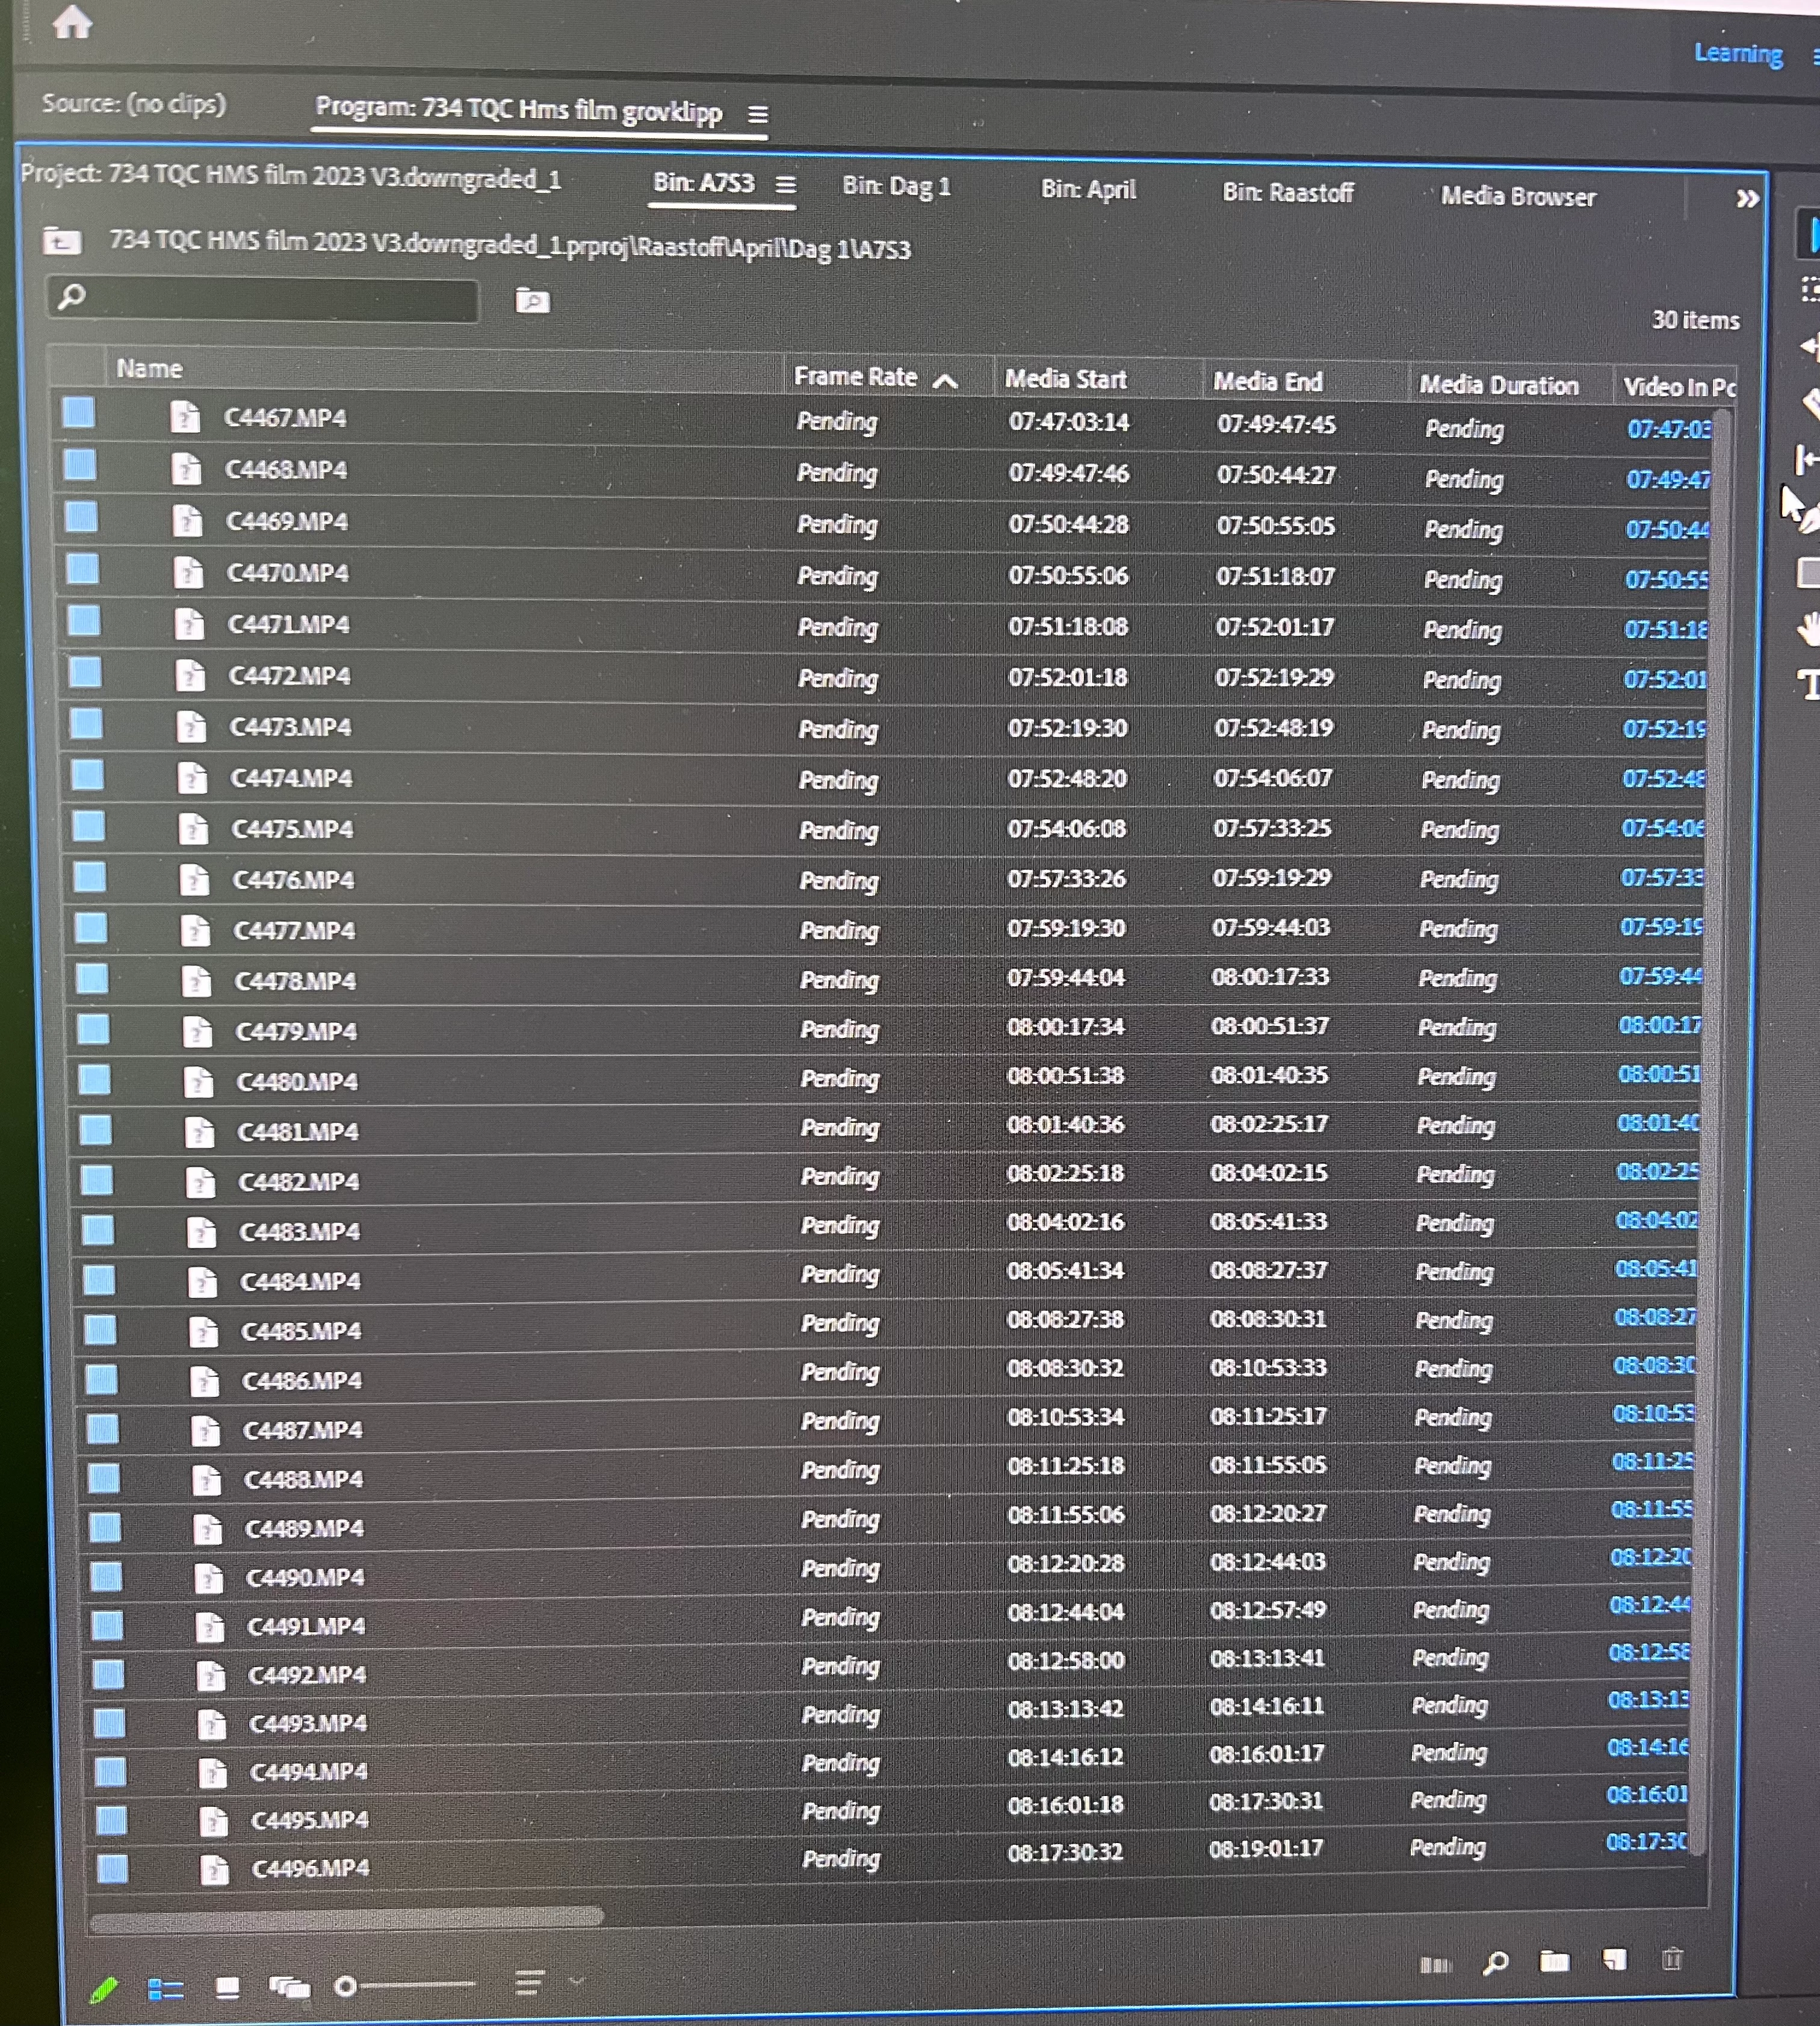
Task: Open sort icons dropdown arrow
Action: click(x=577, y=1980)
